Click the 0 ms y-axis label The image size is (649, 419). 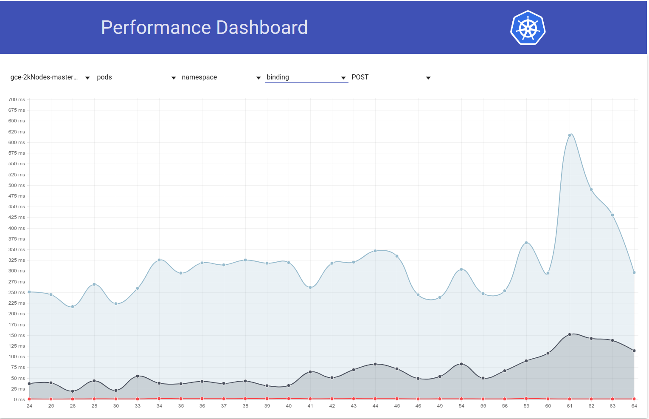click(x=19, y=399)
